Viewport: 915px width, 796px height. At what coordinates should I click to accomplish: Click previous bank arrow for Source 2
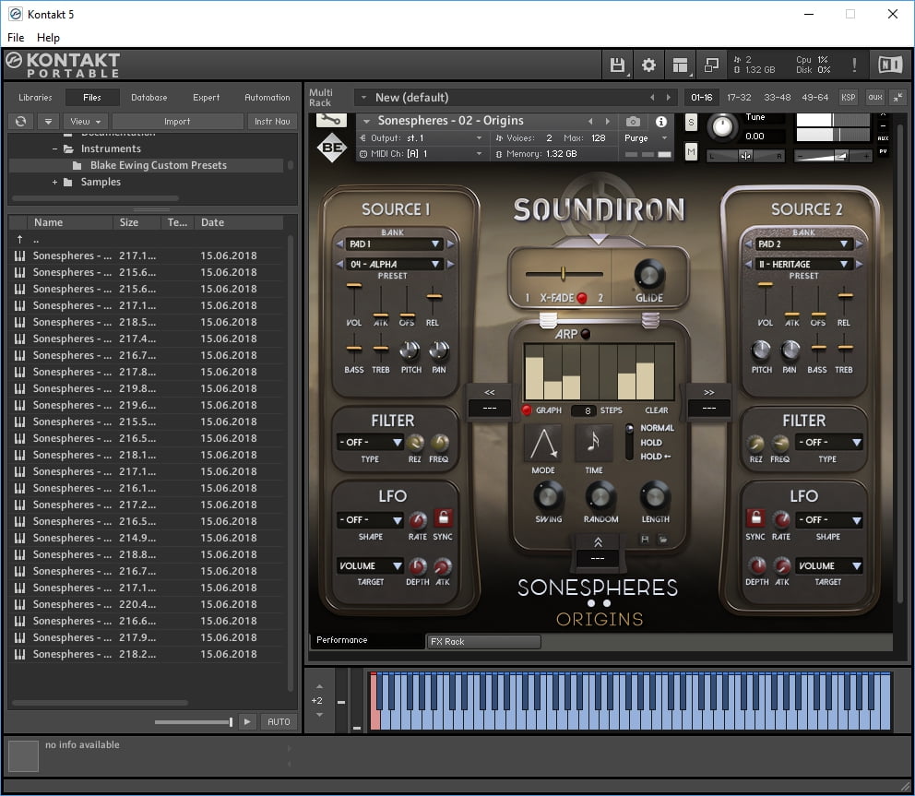point(748,244)
